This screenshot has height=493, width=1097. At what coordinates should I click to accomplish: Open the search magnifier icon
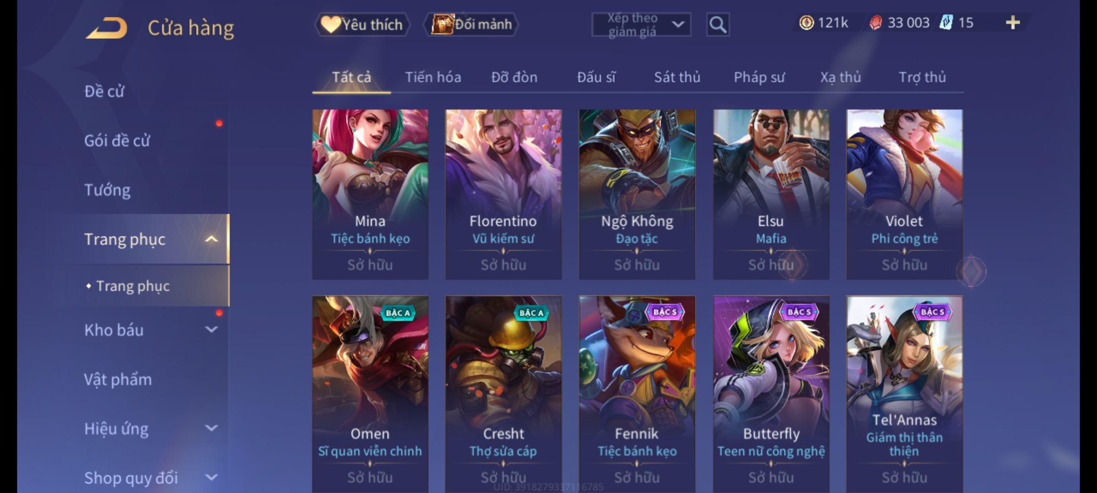click(x=718, y=25)
